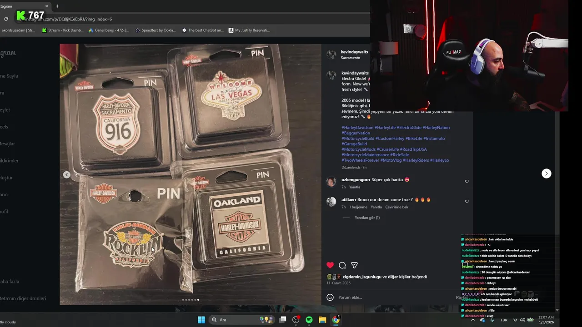The height and width of the screenshot is (327, 582).
Task: Open the #MotoVlog hashtag
Action: (x=391, y=160)
